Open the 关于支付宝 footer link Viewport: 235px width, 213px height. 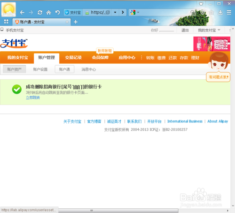tap(72, 122)
